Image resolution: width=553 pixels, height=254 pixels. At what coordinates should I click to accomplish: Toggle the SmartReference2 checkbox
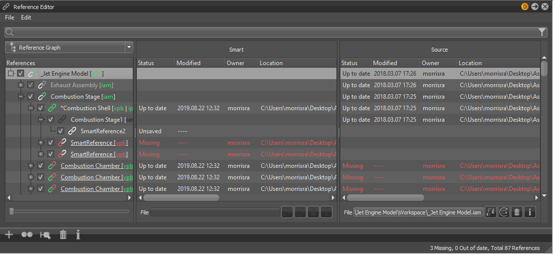61,131
